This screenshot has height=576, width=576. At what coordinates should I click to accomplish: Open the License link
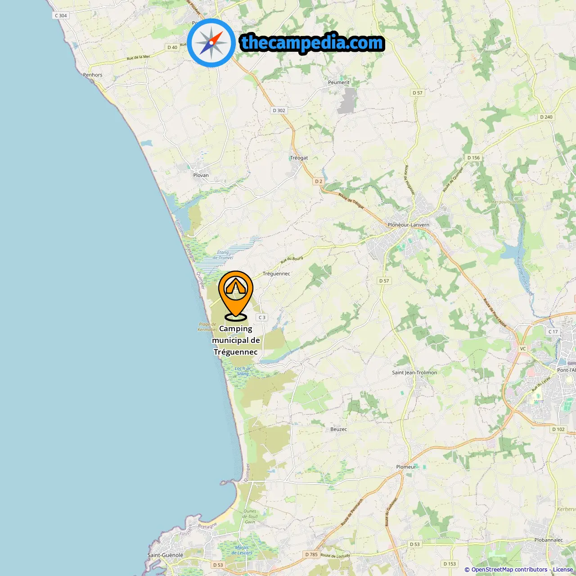[x=562, y=570]
